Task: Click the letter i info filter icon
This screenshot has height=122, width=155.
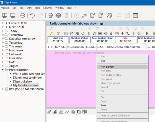Action: [133, 34]
